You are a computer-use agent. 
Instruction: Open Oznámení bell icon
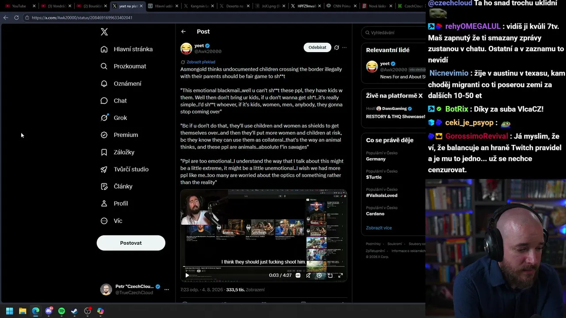104,83
